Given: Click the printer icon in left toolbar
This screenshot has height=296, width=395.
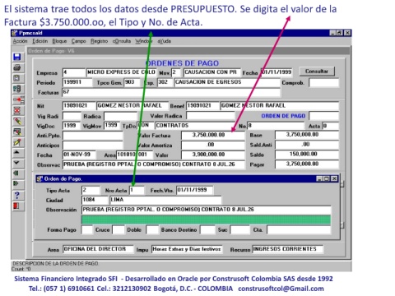Looking at the screenshot, I should pyautogui.click(x=17, y=67).
